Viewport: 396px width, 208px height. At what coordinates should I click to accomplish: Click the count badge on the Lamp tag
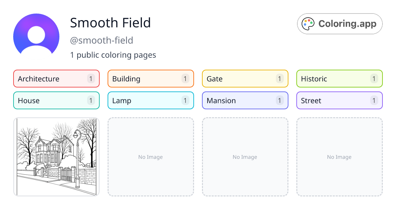(185, 100)
